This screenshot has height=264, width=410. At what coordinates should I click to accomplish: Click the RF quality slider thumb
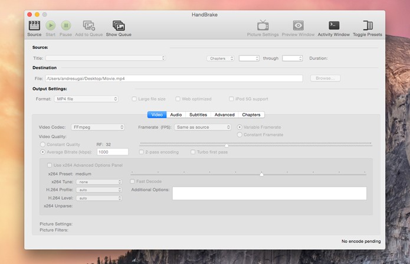click(x=227, y=145)
